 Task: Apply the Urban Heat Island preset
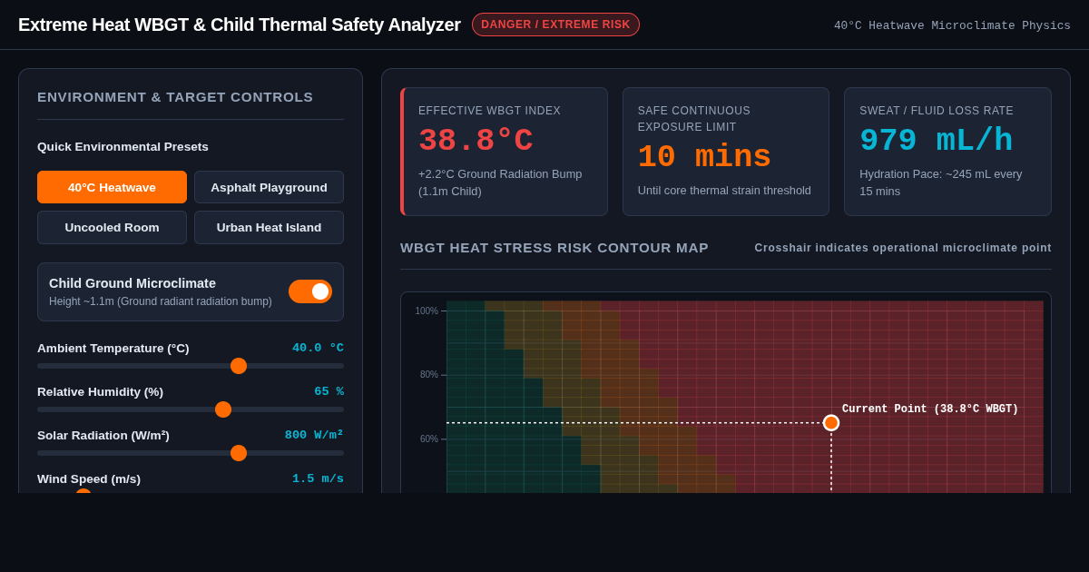269,227
